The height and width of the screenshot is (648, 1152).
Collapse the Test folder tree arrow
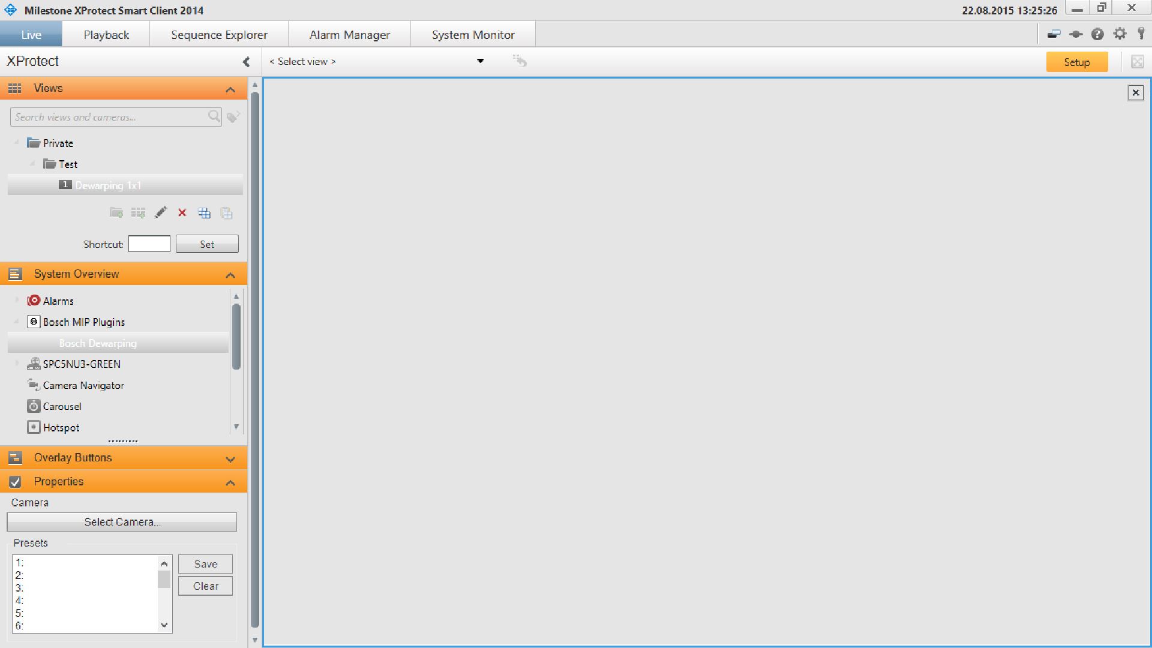point(32,163)
